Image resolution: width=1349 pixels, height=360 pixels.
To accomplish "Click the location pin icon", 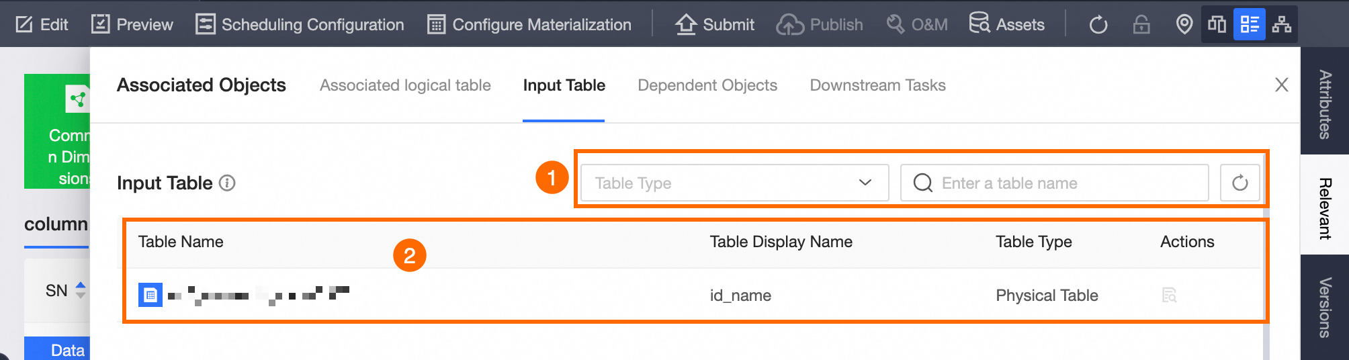I will (1184, 25).
